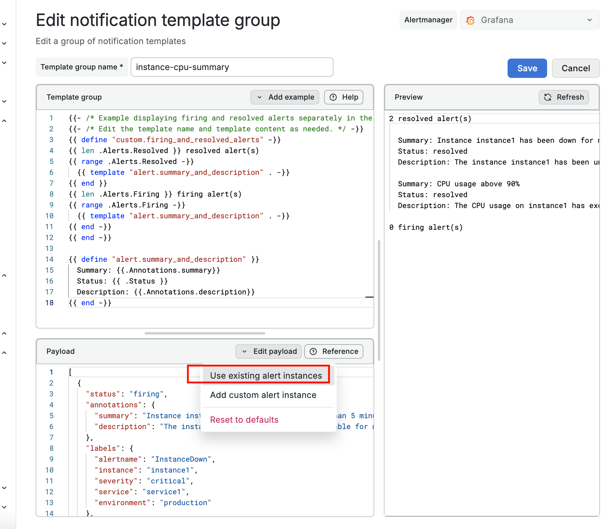Click the Grafana logo icon
The image size is (612, 529).
(x=470, y=20)
